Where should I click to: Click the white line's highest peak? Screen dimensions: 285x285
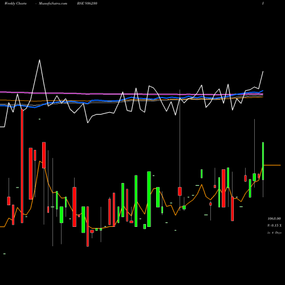39,60
